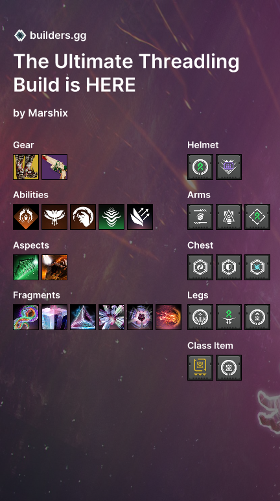The width and height of the screenshot is (280, 501).
Task: Open the builders.gg site link
Action: pyautogui.click(x=58, y=36)
